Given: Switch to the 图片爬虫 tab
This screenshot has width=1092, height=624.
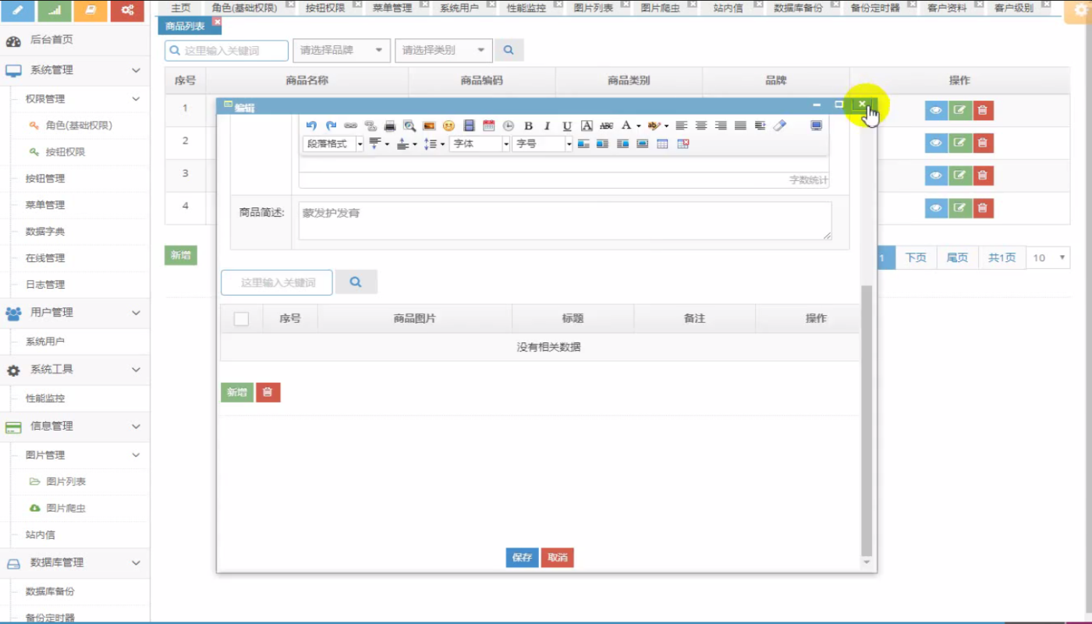Looking at the screenshot, I should point(660,8).
